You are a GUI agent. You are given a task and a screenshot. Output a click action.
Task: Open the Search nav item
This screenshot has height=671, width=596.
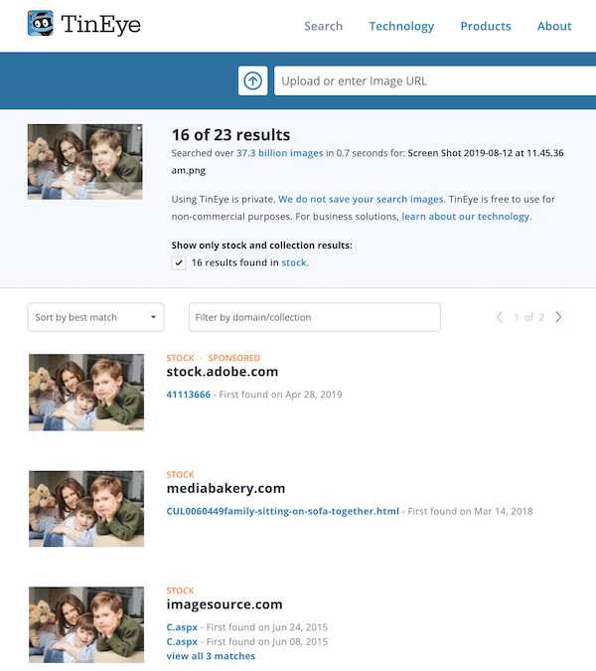click(x=323, y=26)
